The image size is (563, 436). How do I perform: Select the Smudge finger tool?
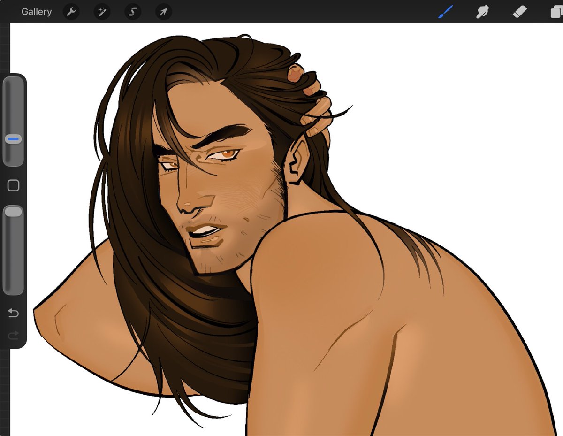pos(482,12)
